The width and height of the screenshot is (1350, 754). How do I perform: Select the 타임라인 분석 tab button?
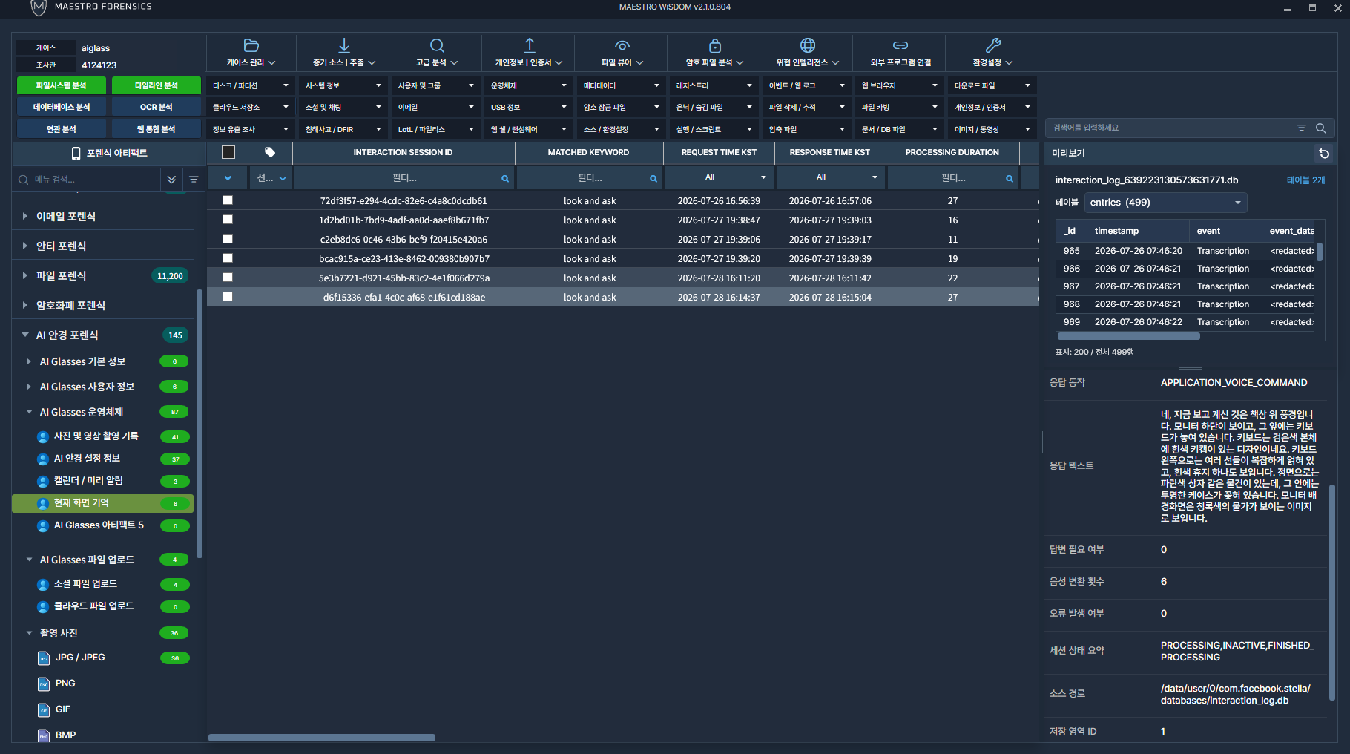tap(156, 85)
